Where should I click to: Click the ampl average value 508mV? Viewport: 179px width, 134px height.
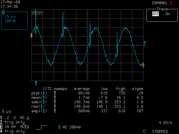coord(84,111)
